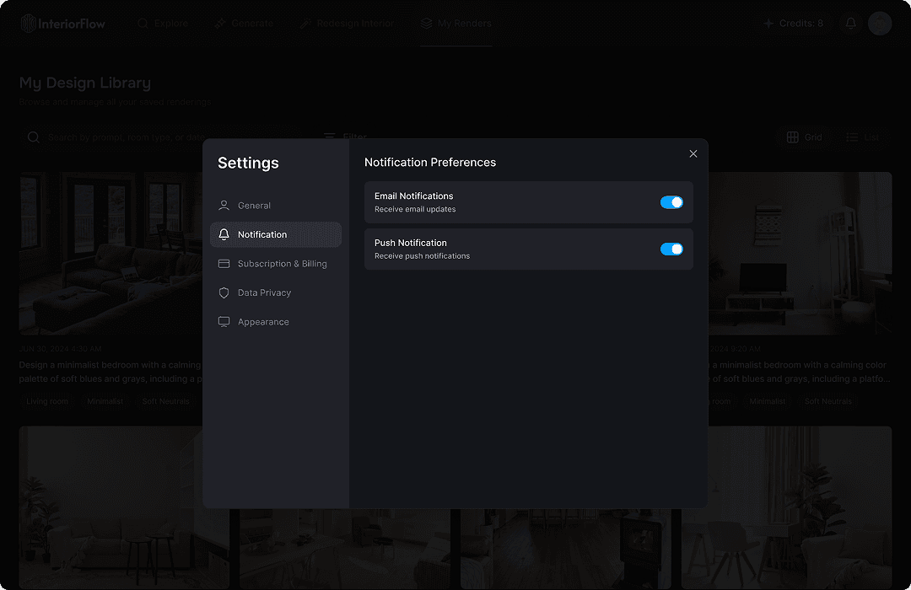Open the Explore section in the navbar
Screen dimensions: 911x590
pos(163,23)
